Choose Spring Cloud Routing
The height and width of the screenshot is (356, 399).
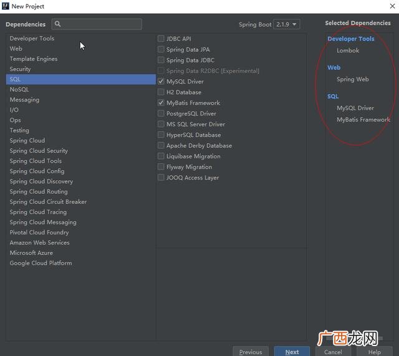click(x=80, y=191)
